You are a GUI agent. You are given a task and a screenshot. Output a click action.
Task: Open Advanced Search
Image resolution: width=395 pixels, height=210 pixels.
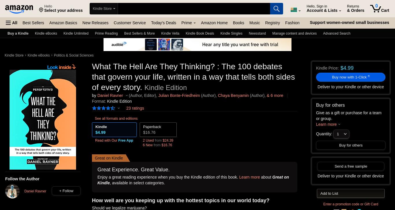coord(337,33)
